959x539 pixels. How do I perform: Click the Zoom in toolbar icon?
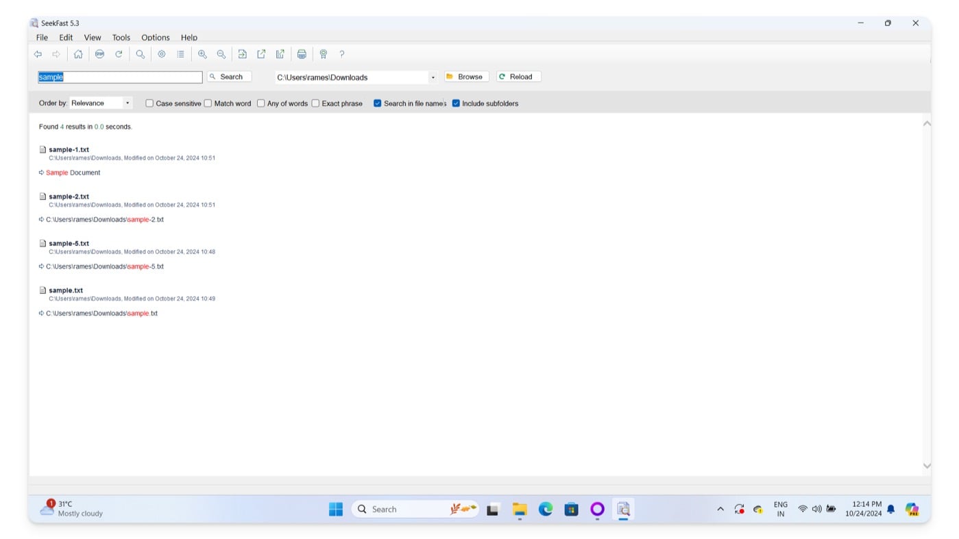[x=202, y=54]
